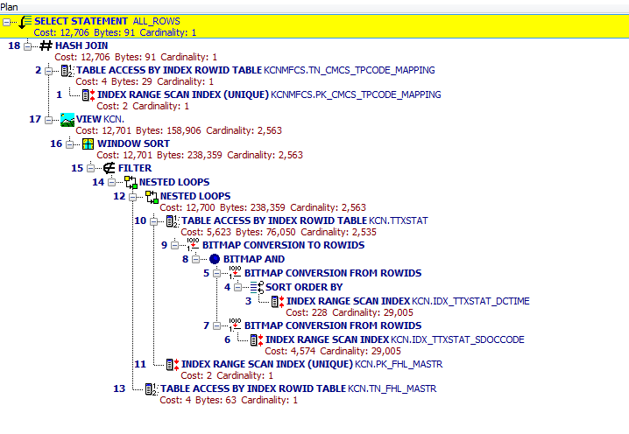The image size is (629, 434).
Task: Click the SELECT STATEMENT arrow icon
Action: pos(24,21)
